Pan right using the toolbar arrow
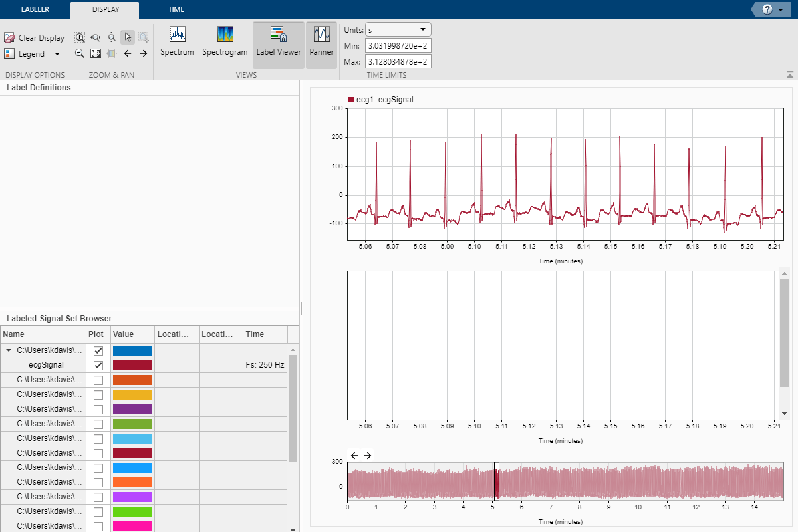The height and width of the screenshot is (532, 798). [144, 53]
